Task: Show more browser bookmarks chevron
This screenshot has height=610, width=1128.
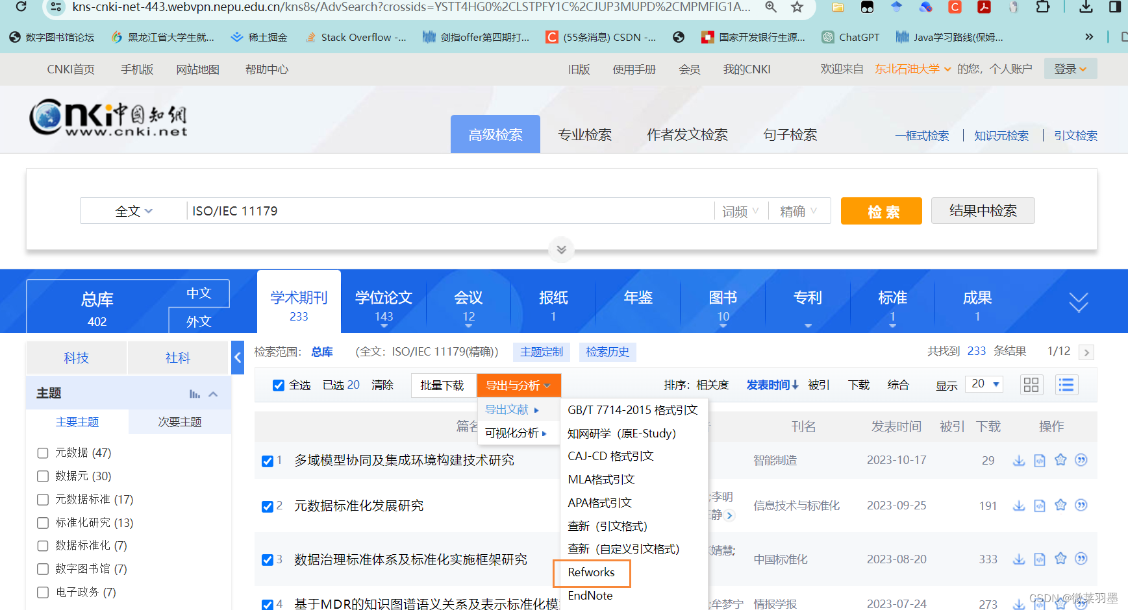Action: [1089, 37]
